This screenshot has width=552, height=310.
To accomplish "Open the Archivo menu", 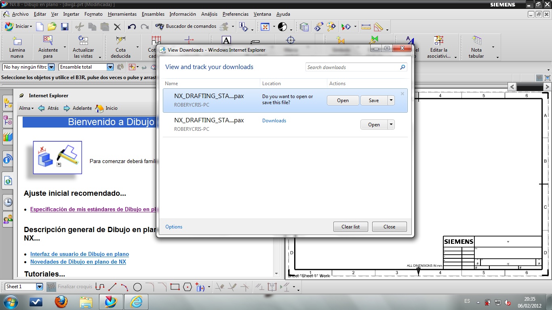I will click(20, 14).
